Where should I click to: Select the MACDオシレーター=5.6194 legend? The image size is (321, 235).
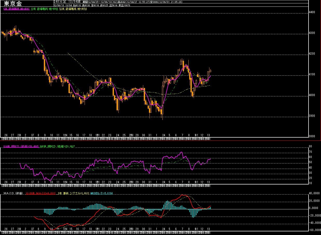pyautogui.click(x=101, y=193)
